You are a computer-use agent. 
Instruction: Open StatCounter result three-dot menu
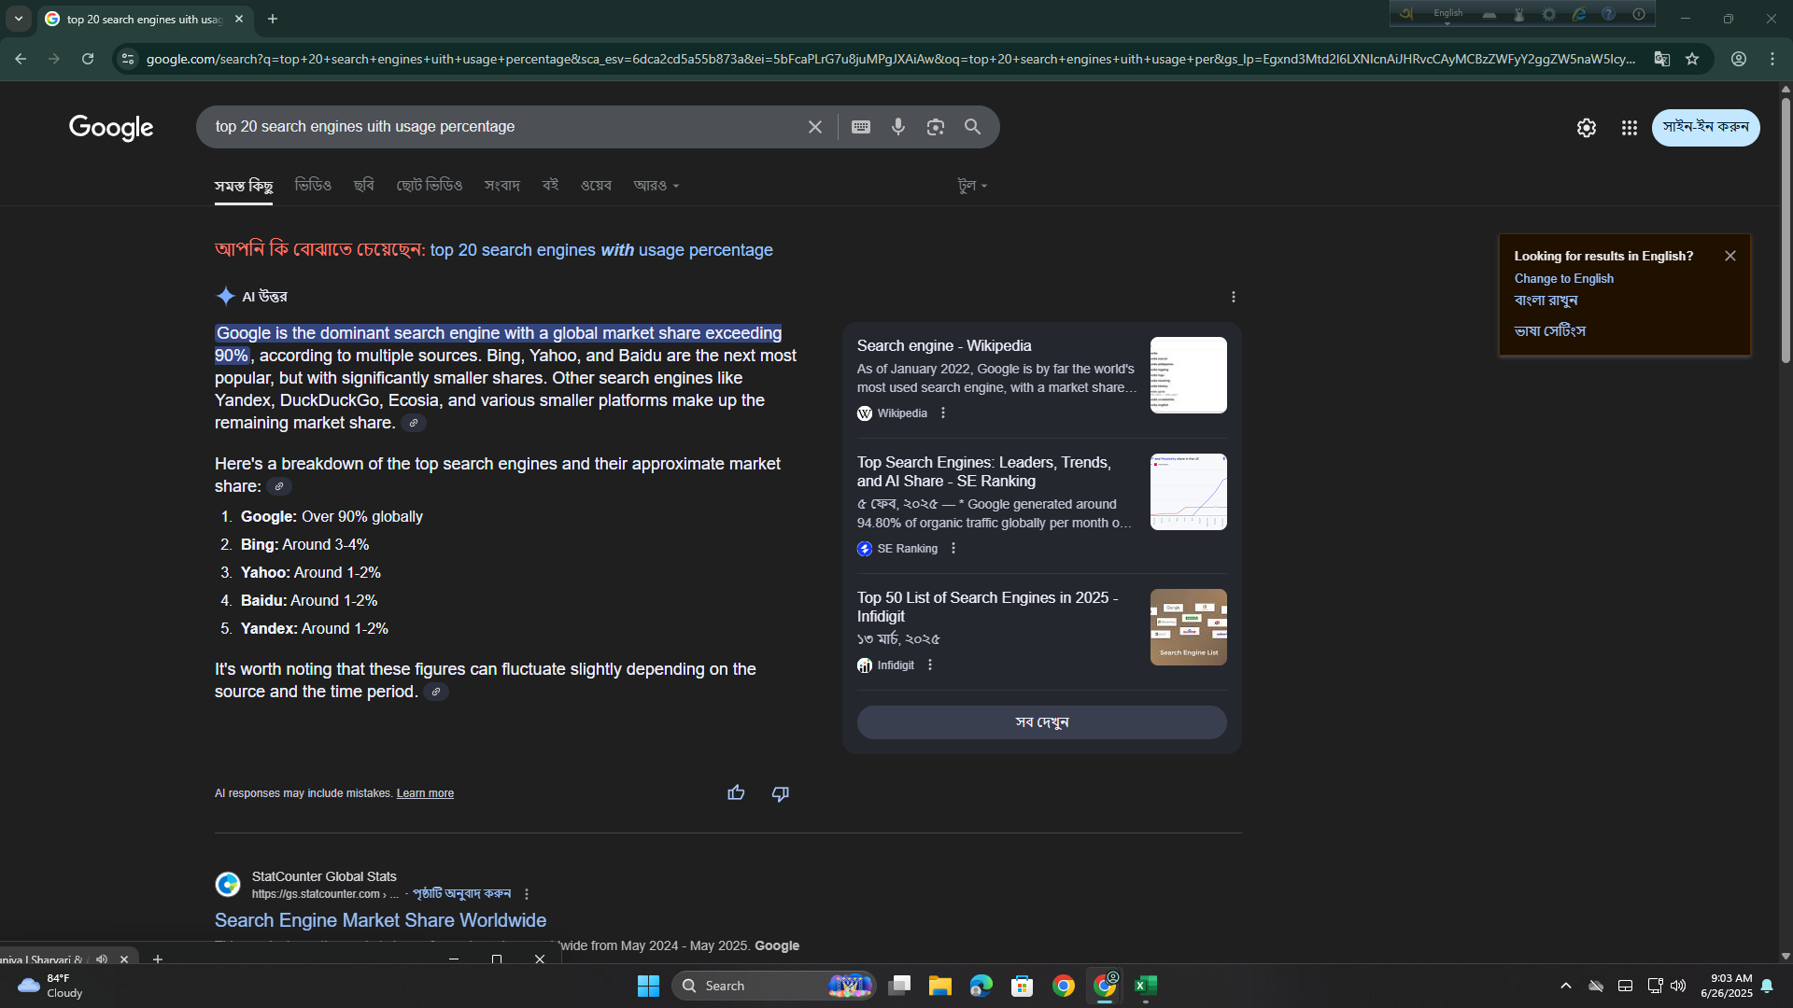527,894
